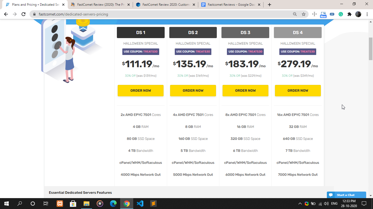Click the '320 GB SSD Space' text

click(x=245, y=139)
